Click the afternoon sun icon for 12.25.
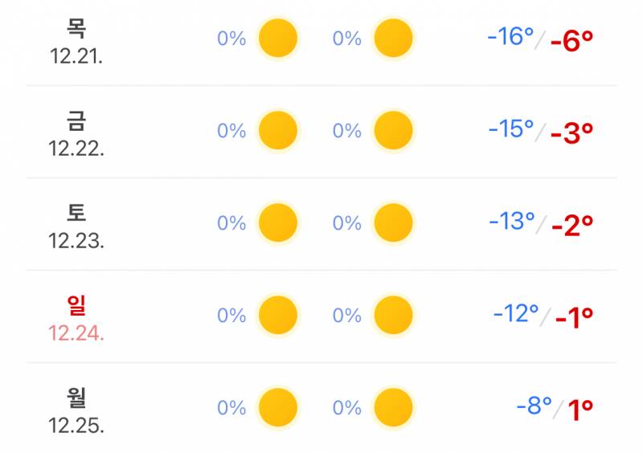643x453 pixels. (393, 407)
